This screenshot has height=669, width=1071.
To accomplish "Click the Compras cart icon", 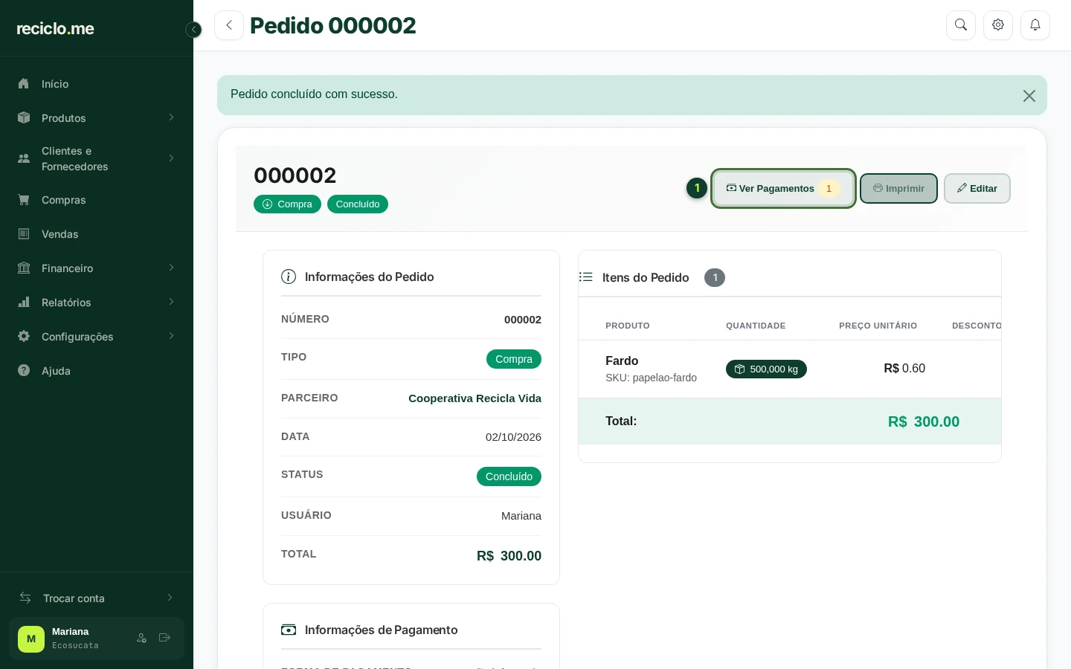I will coord(24,200).
